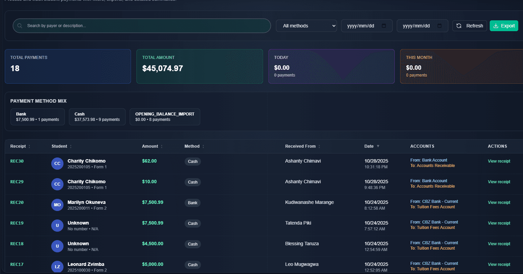523x274 pixels.
Task: Click the Method column sort arrows
Action: (x=203, y=146)
